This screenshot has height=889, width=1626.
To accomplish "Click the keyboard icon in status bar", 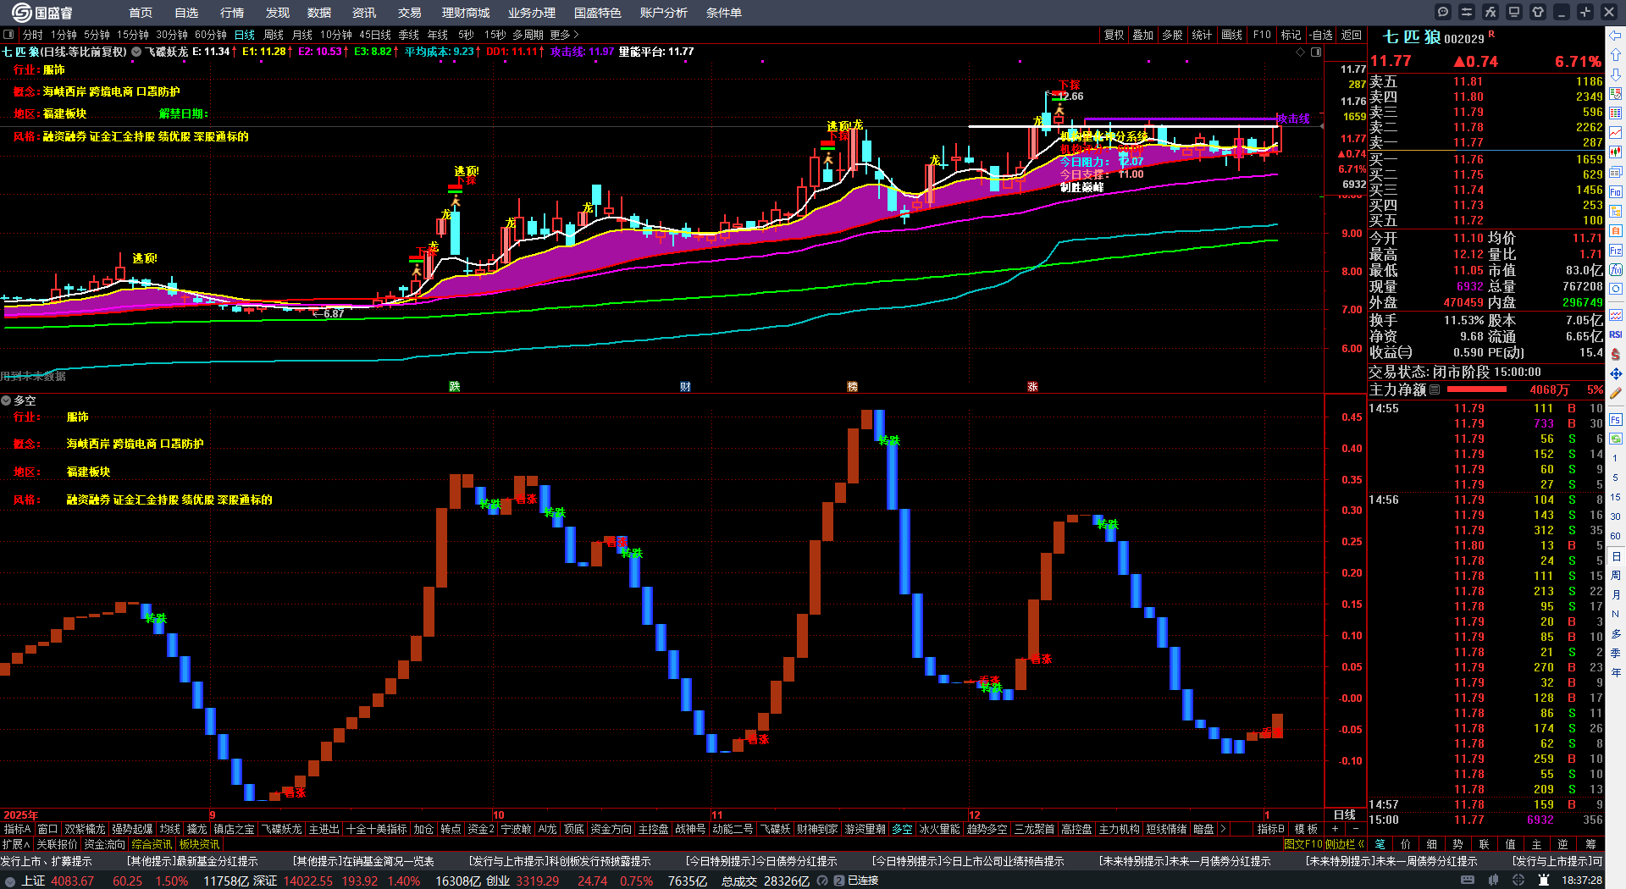I will click(1468, 881).
